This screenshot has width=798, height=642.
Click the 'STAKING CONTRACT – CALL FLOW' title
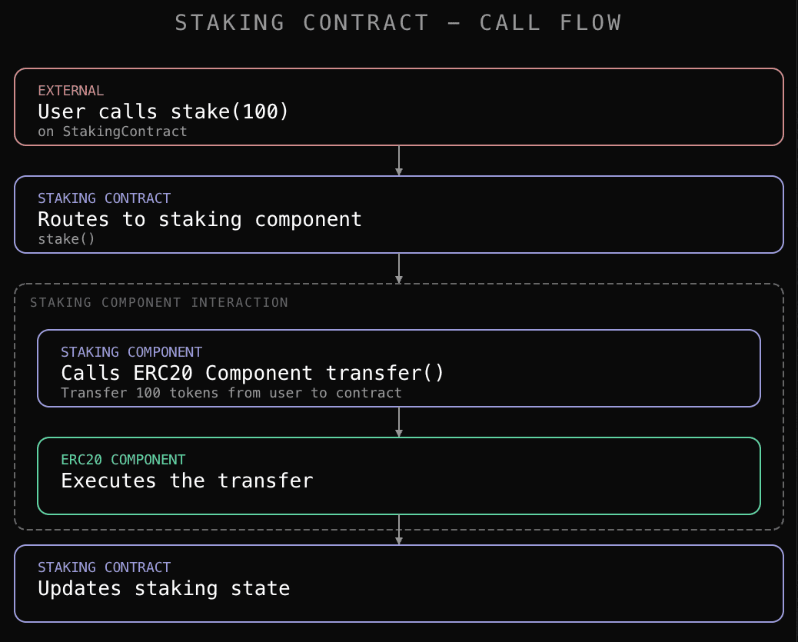(398, 23)
